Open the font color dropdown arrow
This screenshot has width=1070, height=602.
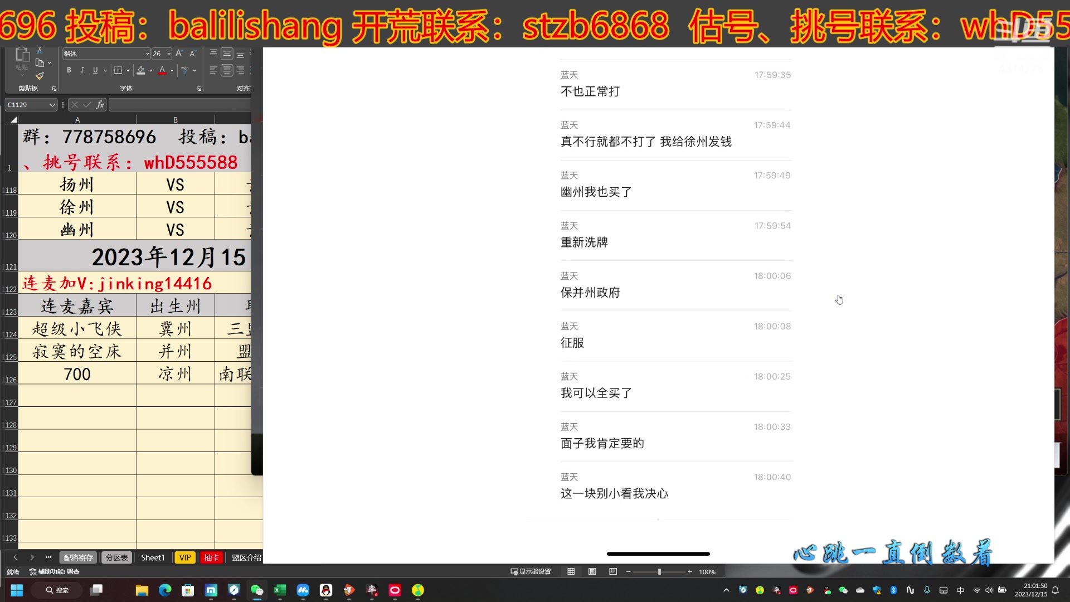click(172, 70)
